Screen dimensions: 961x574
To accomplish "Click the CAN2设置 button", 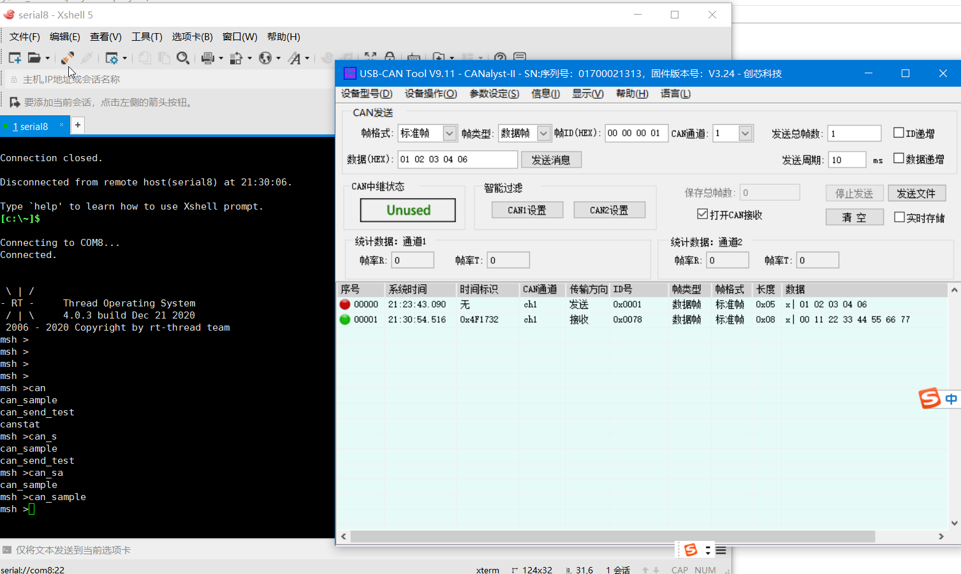I will pyautogui.click(x=609, y=210).
